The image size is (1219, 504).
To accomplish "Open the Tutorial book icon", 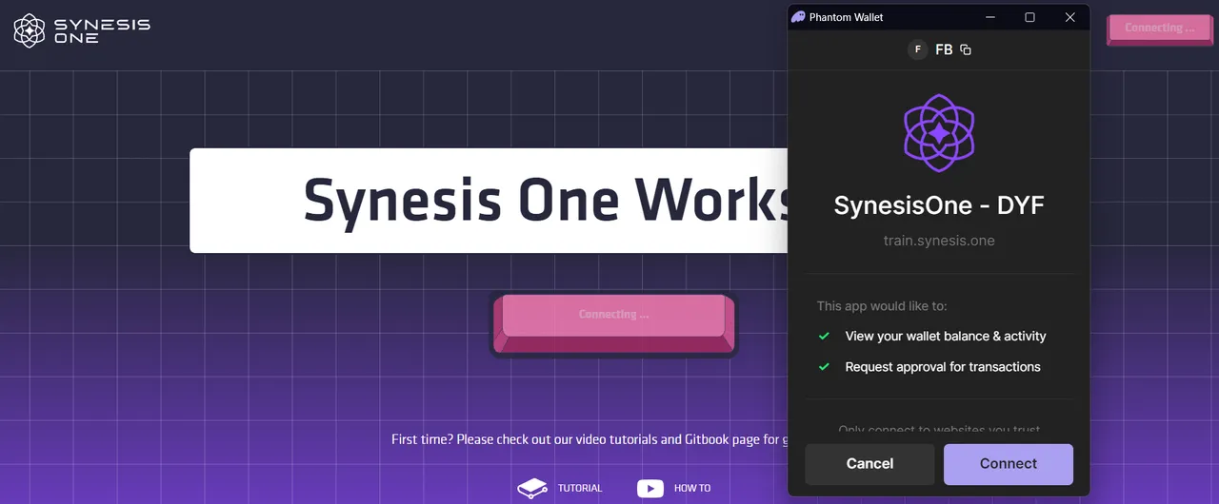I will coord(532,488).
